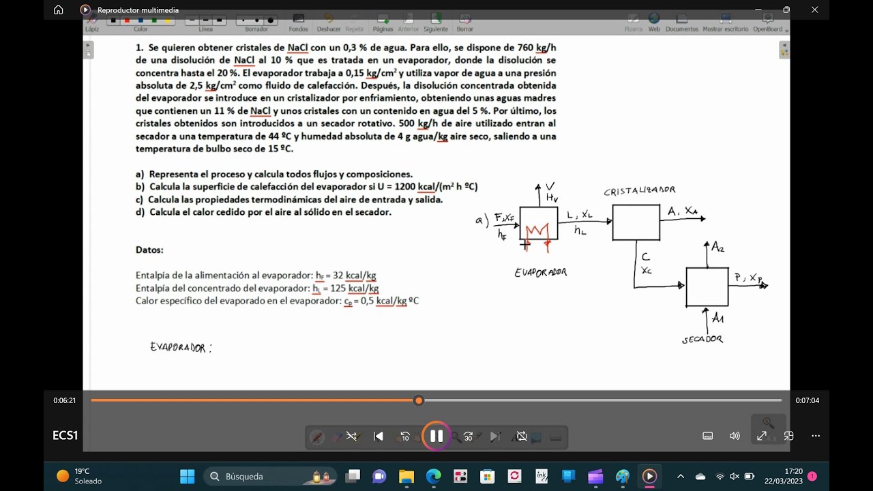Skip back 10 seconds
The image size is (873, 491).
404,436
